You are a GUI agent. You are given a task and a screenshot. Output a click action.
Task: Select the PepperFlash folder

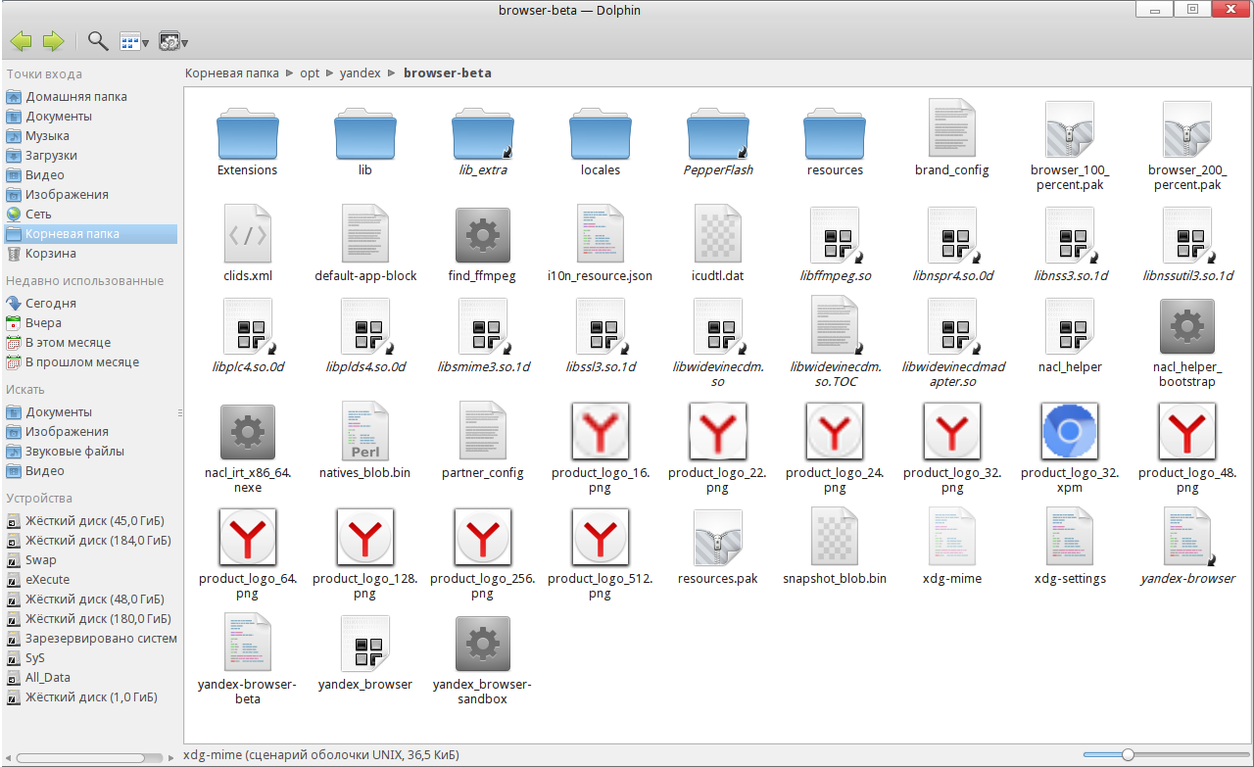(718, 143)
